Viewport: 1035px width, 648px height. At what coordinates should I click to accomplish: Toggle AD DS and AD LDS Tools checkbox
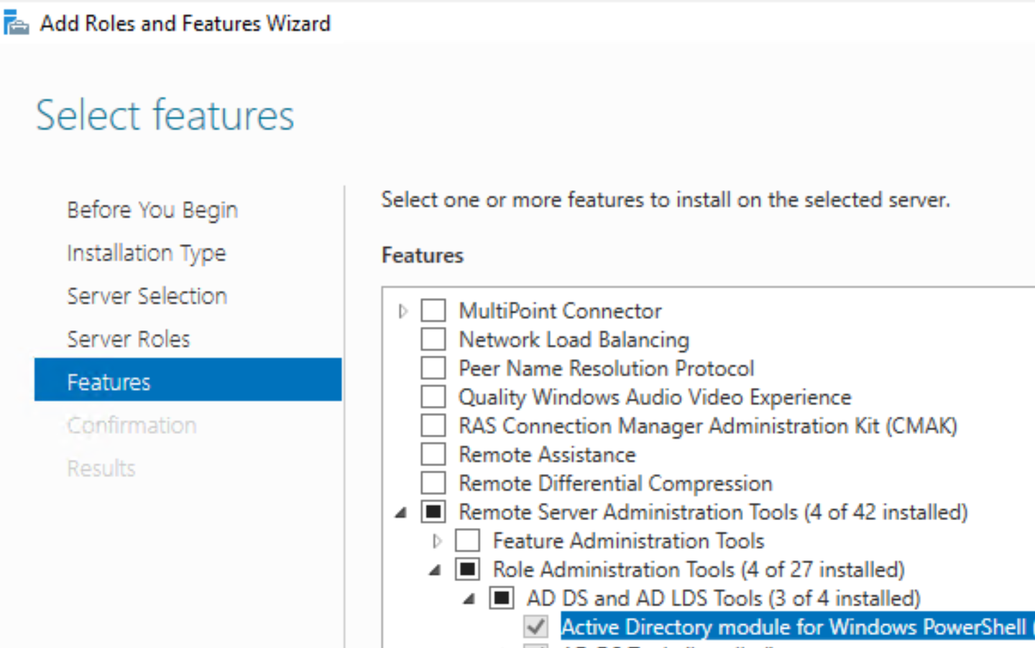point(501,598)
